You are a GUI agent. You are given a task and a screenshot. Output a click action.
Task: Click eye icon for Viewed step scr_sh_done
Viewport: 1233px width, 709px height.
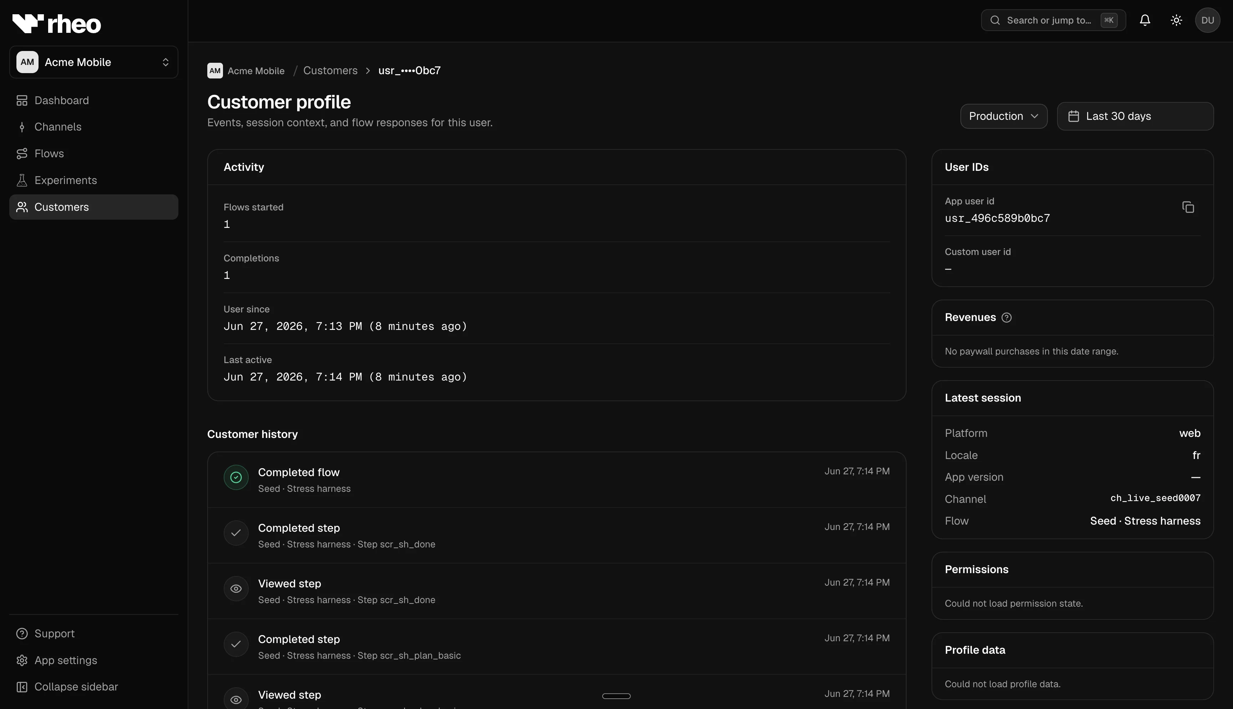coord(236,588)
